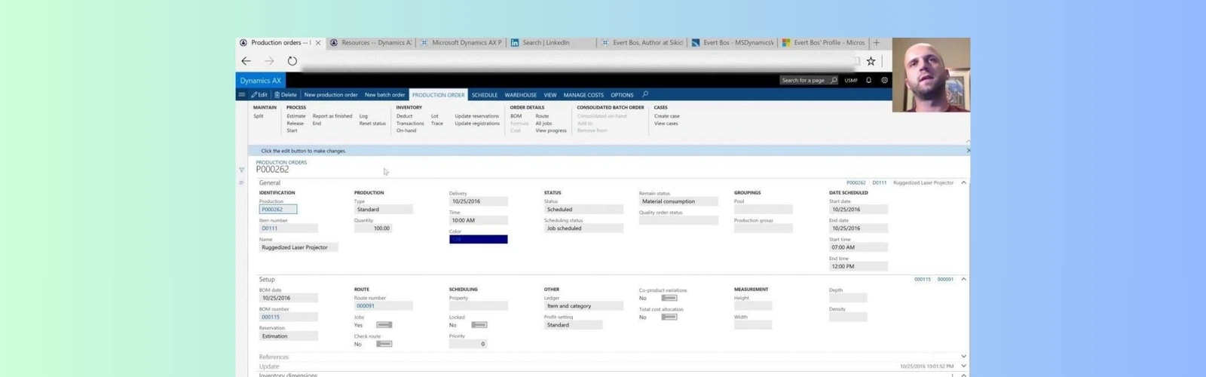
Task: Collapse the Inventory dimensions fast tab
Action: [963, 375]
